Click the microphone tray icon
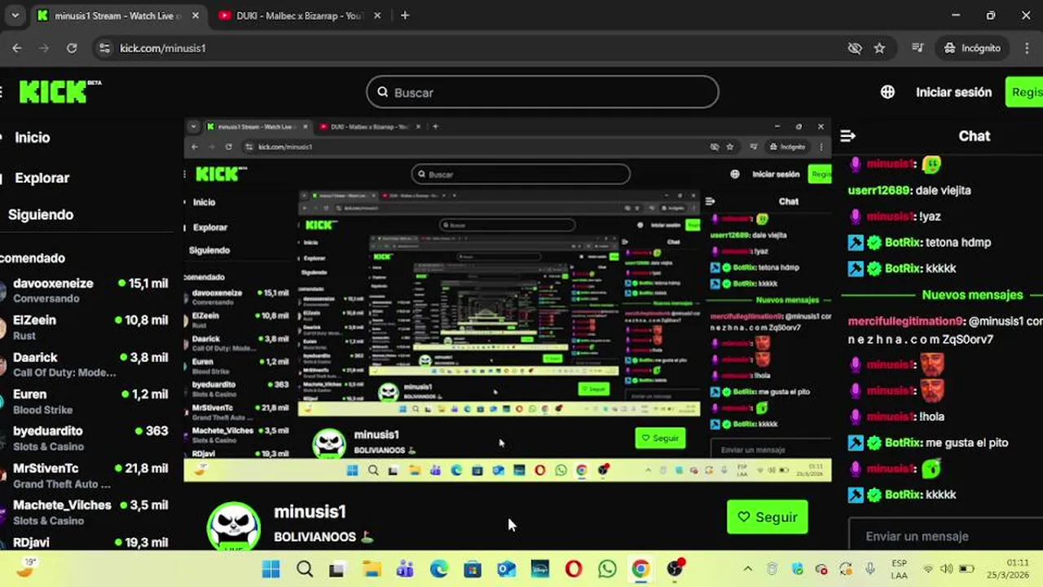1043x587 pixels. point(870,569)
